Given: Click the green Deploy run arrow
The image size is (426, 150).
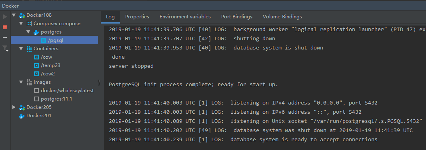Looking at the screenshot, I should tap(5, 17).
